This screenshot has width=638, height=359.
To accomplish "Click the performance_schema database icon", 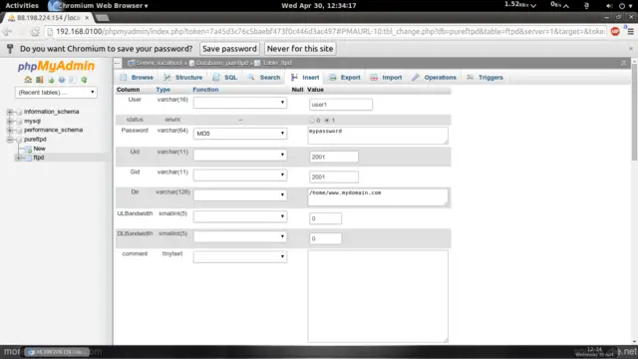I will pos(19,131).
